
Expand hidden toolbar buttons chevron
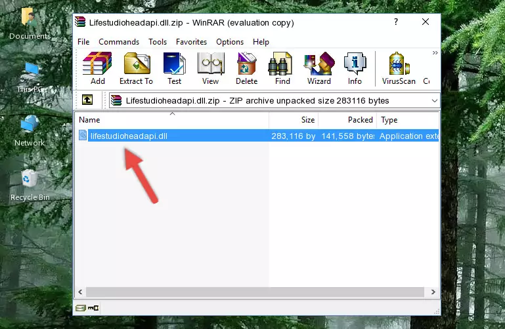435,52
